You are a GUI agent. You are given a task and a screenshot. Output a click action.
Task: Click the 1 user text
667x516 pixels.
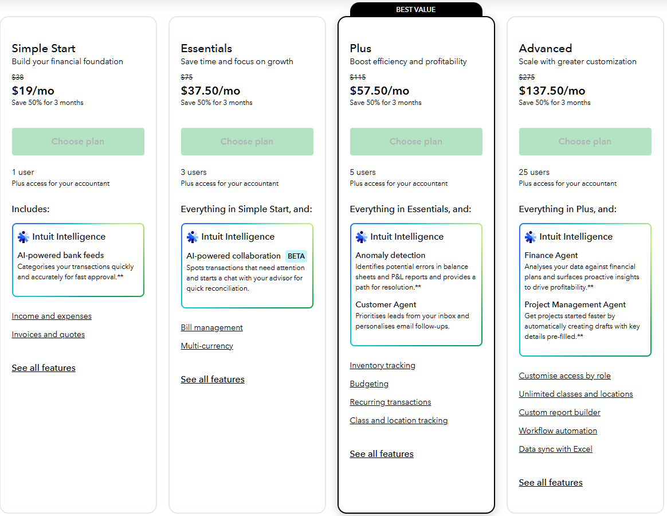coord(22,172)
